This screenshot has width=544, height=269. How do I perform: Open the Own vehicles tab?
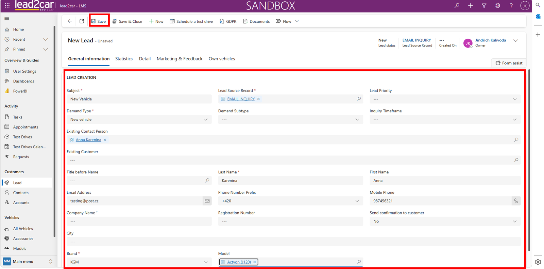[222, 59]
